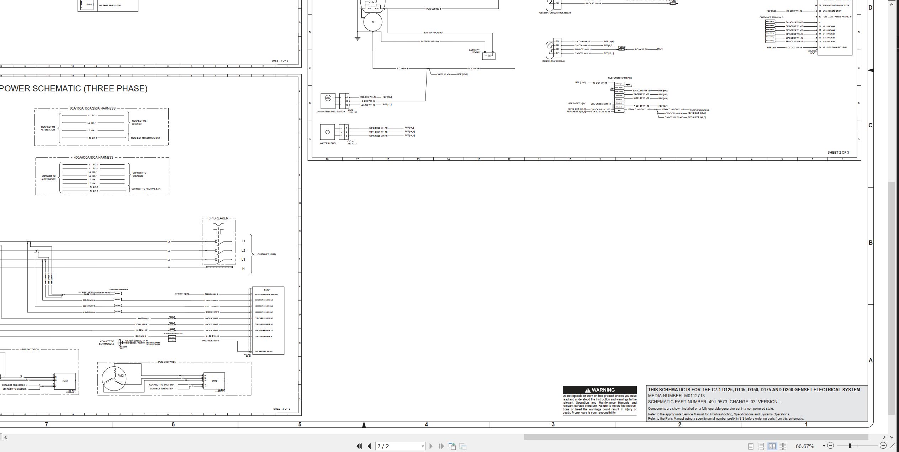The image size is (899, 452).
Task: Click the 3P BREAKER label
Action: tap(218, 218)
